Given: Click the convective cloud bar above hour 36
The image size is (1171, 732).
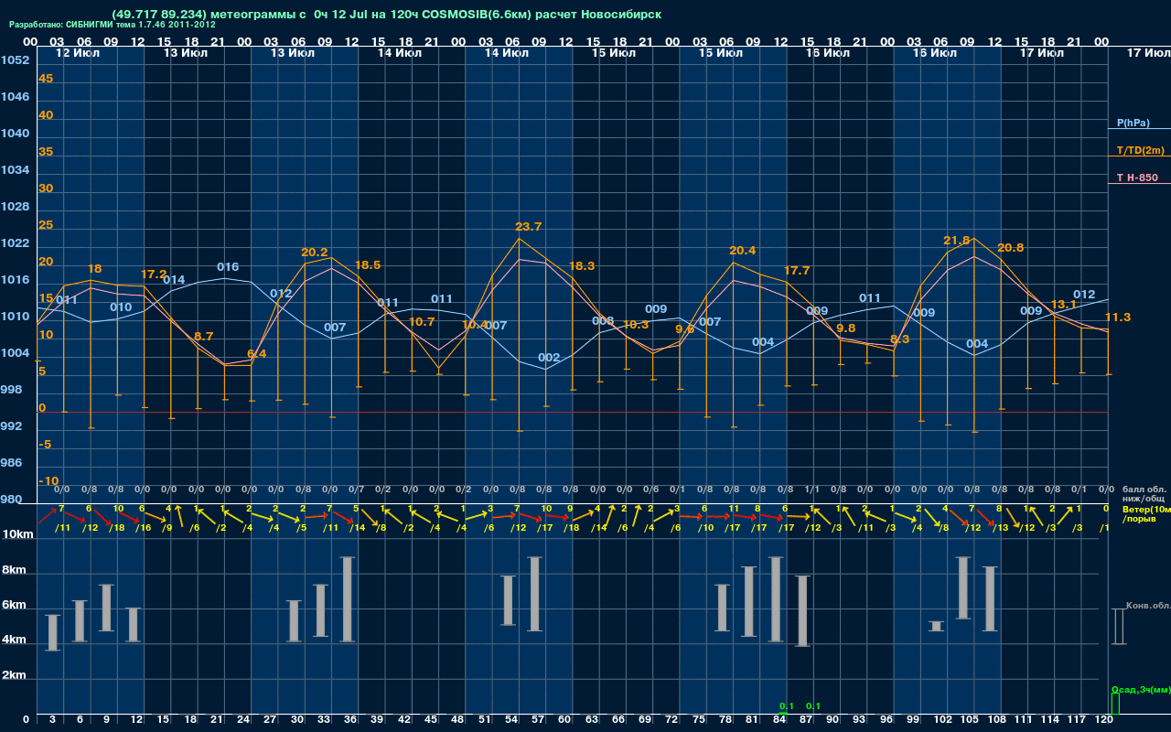Looking at the screenshot, I should click(x=348, y=599).
